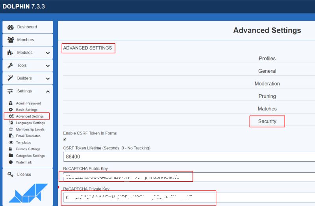
Task: Collapse the Settings menu chevron
Action: [x=48, y=91]
